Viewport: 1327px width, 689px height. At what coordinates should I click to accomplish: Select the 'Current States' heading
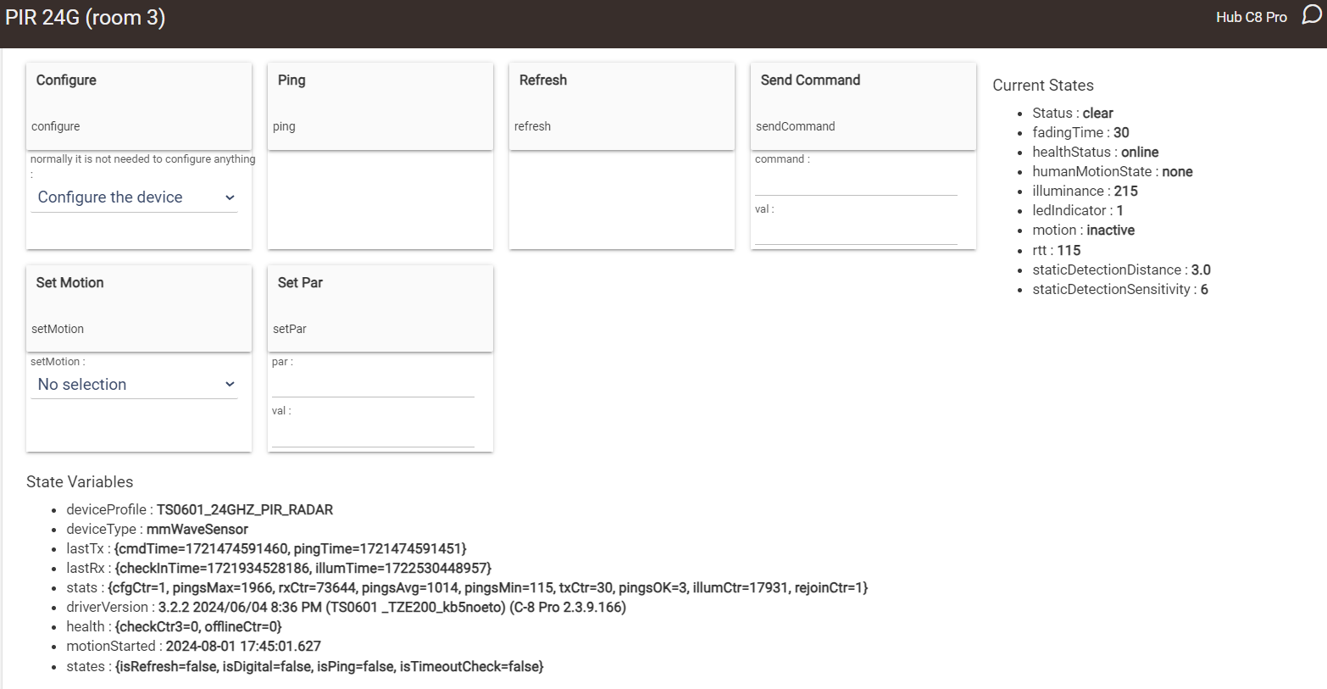click(1043, 86)
